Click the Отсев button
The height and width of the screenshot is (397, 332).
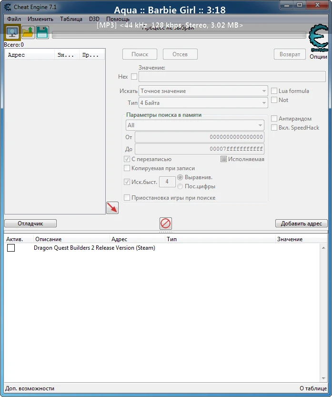click(x=180, y=54)
